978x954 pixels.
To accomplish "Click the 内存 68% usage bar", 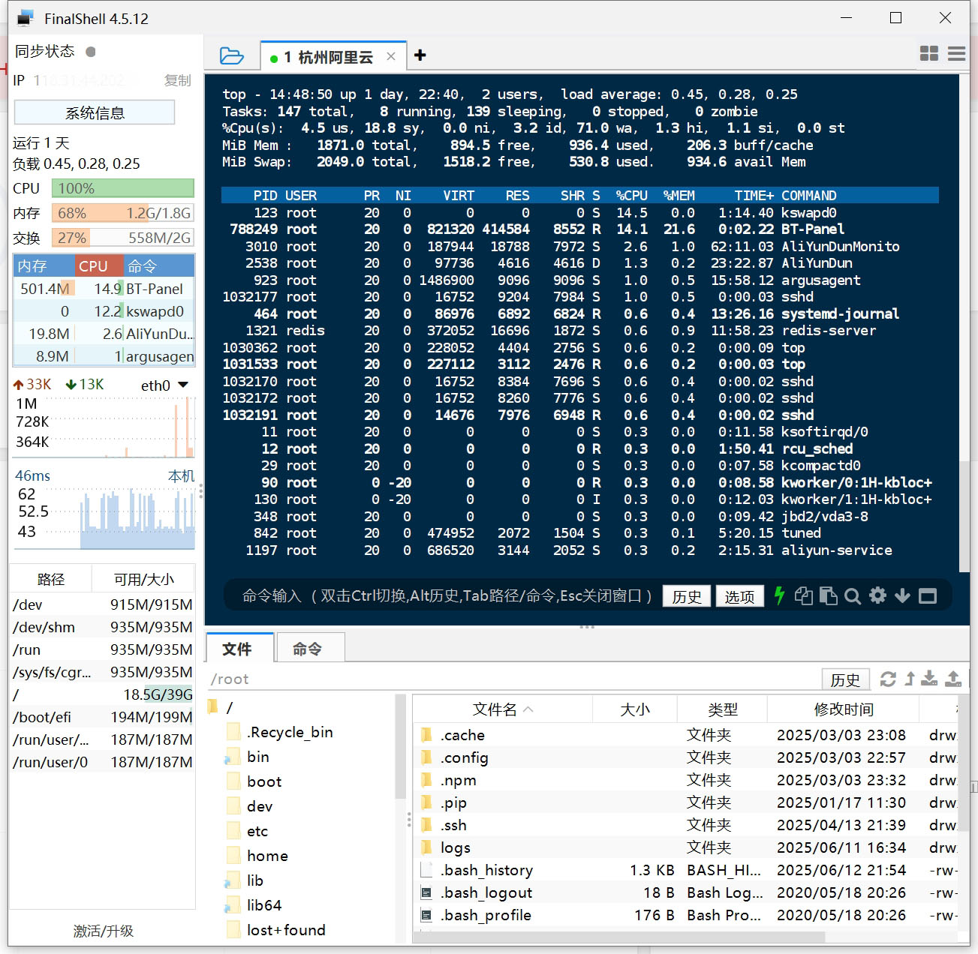I will tap(123, 213).
